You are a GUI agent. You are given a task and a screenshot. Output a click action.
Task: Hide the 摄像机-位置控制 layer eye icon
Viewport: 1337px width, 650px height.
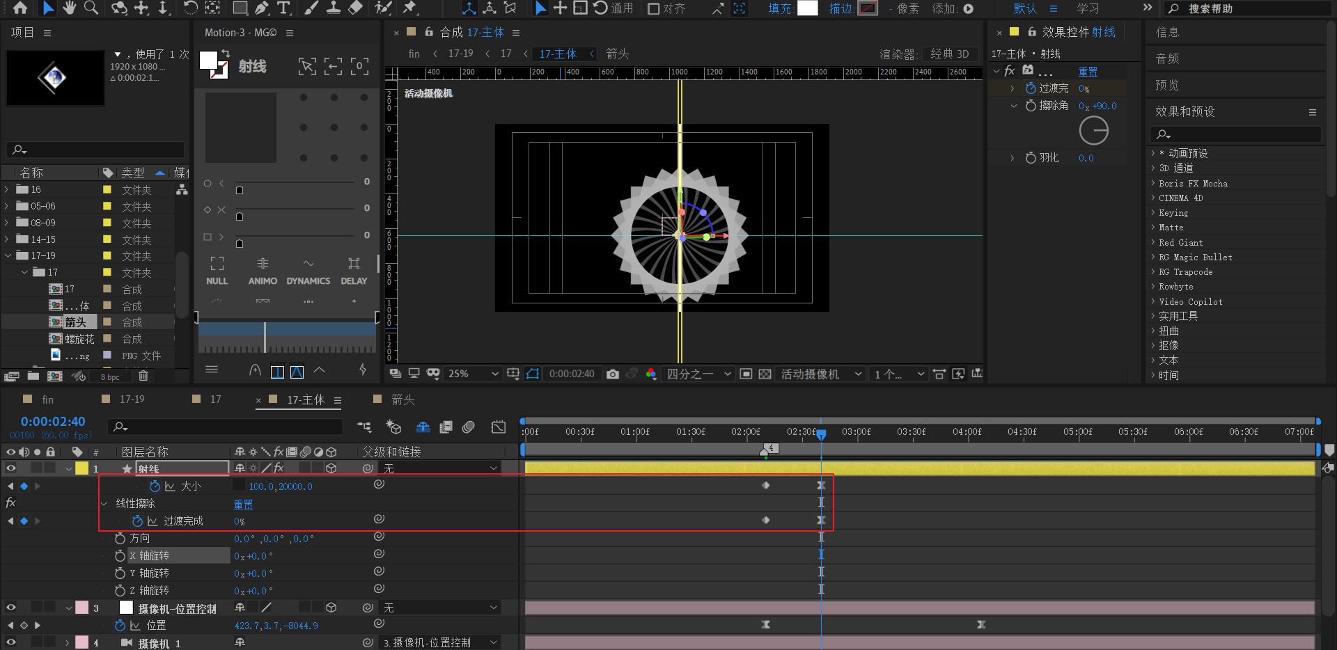11,608
